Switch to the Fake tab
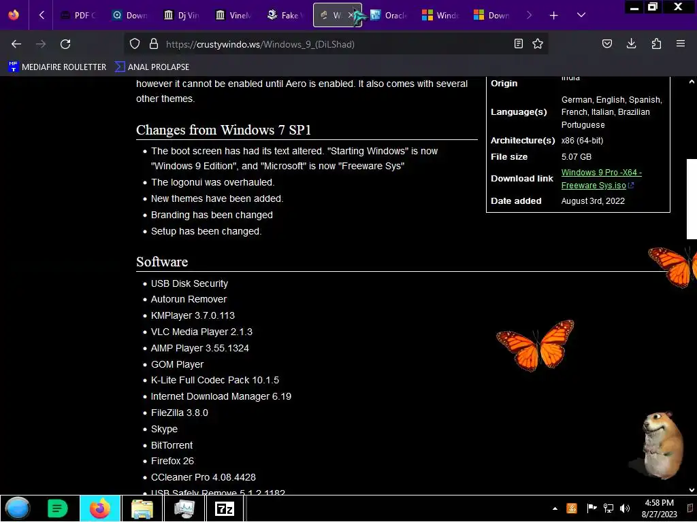Viewport: 697px width, 522px height. (285, 16)
